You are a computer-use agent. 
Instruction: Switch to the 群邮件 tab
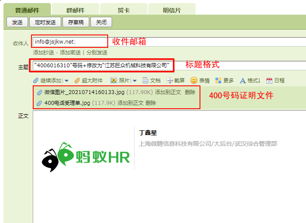point(75,10)
